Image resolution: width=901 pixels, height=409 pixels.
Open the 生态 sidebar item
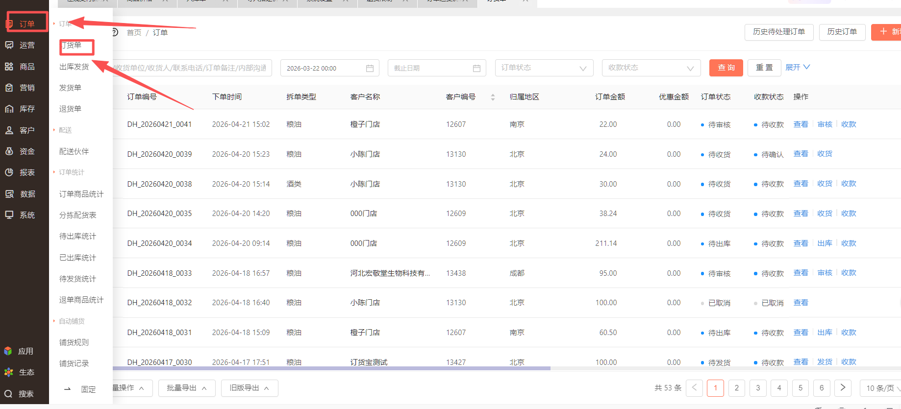point(20,372)
